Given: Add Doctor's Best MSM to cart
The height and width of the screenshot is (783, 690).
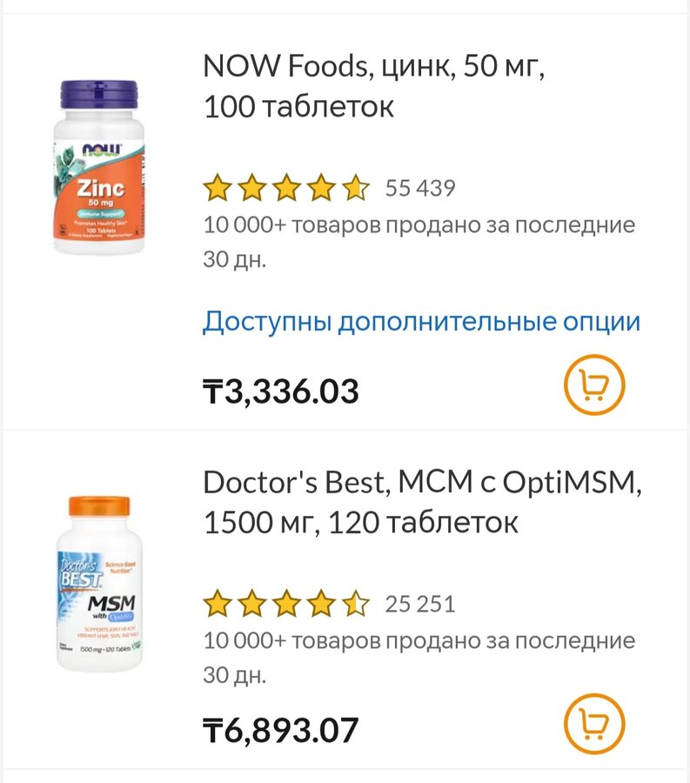Looking at the screenshot, I should [595, 724].
